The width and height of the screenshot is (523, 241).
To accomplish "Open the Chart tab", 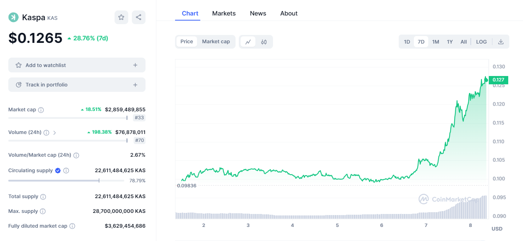I will click(190, 13).
